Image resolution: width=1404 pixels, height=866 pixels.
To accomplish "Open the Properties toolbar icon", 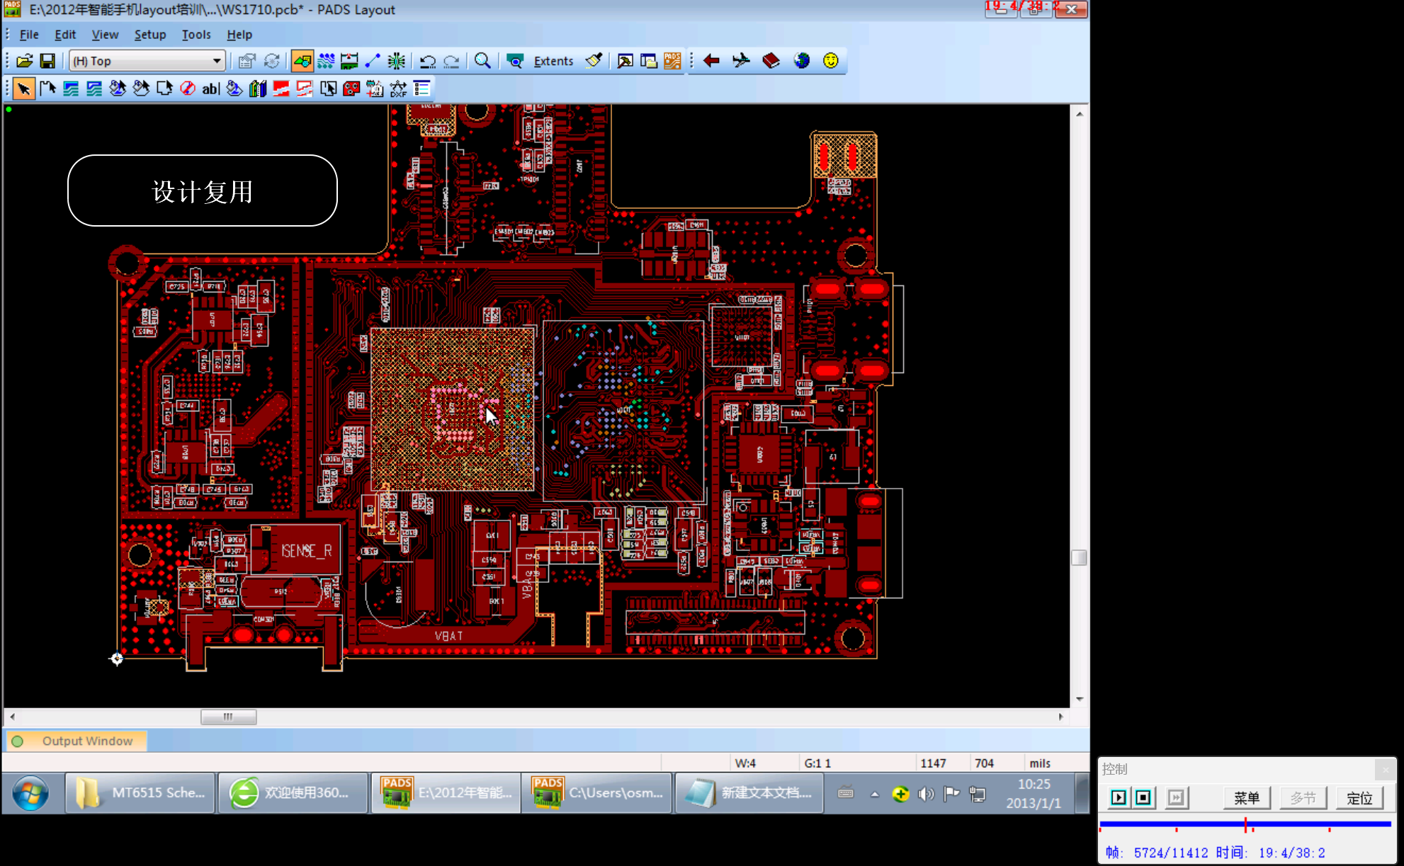I will 247,61.
